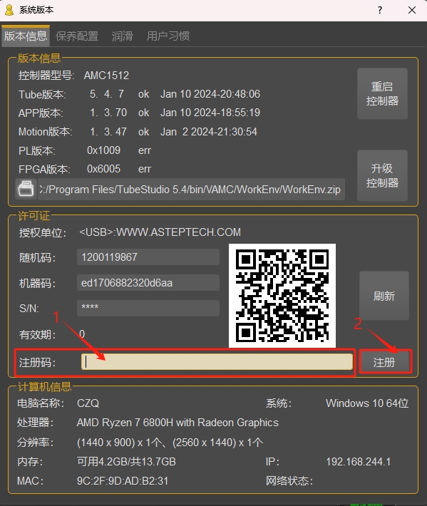427x506 pixels.
Task: Click the IP address 192.168.244.1 text
Action: pos(359,462)
